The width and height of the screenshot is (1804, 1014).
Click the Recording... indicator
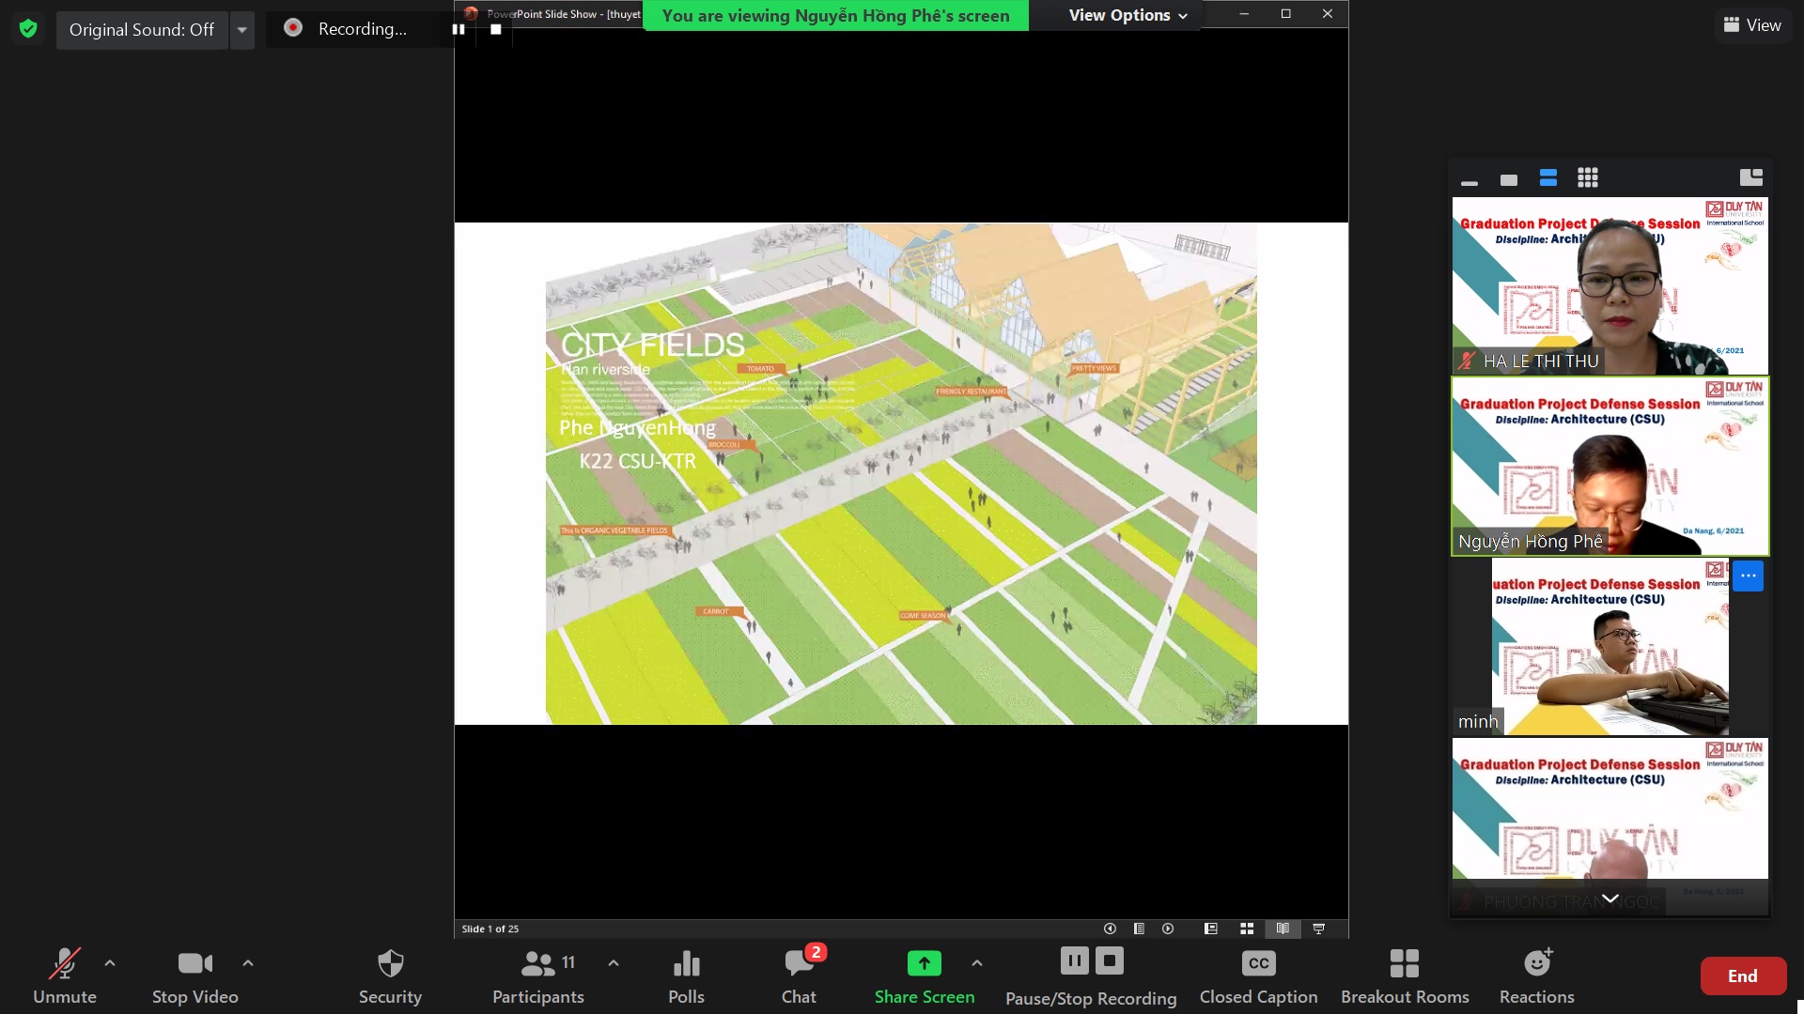click(x=348, y=29)
